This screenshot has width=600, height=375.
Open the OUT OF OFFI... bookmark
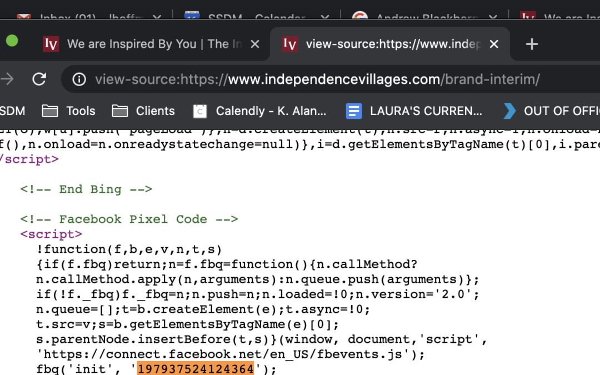click(x=552, y=111)
